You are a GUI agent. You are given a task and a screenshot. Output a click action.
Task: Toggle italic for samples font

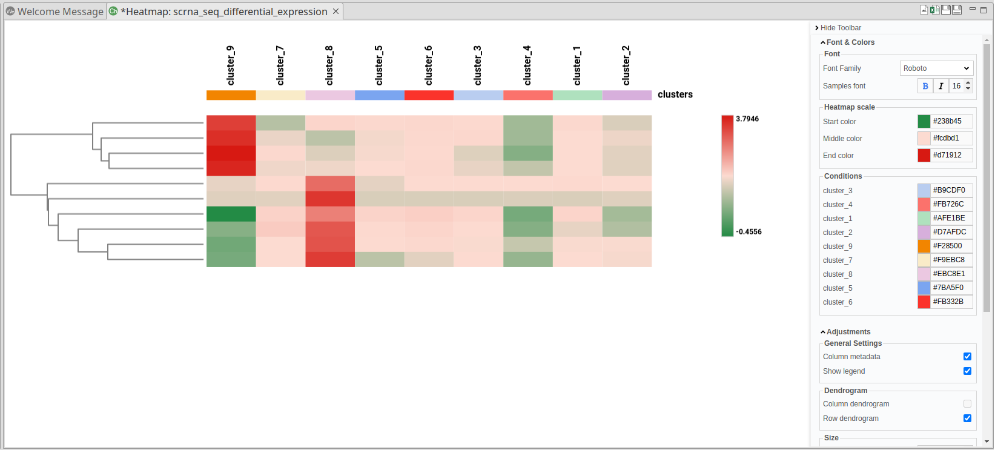(x=940, y=86)
